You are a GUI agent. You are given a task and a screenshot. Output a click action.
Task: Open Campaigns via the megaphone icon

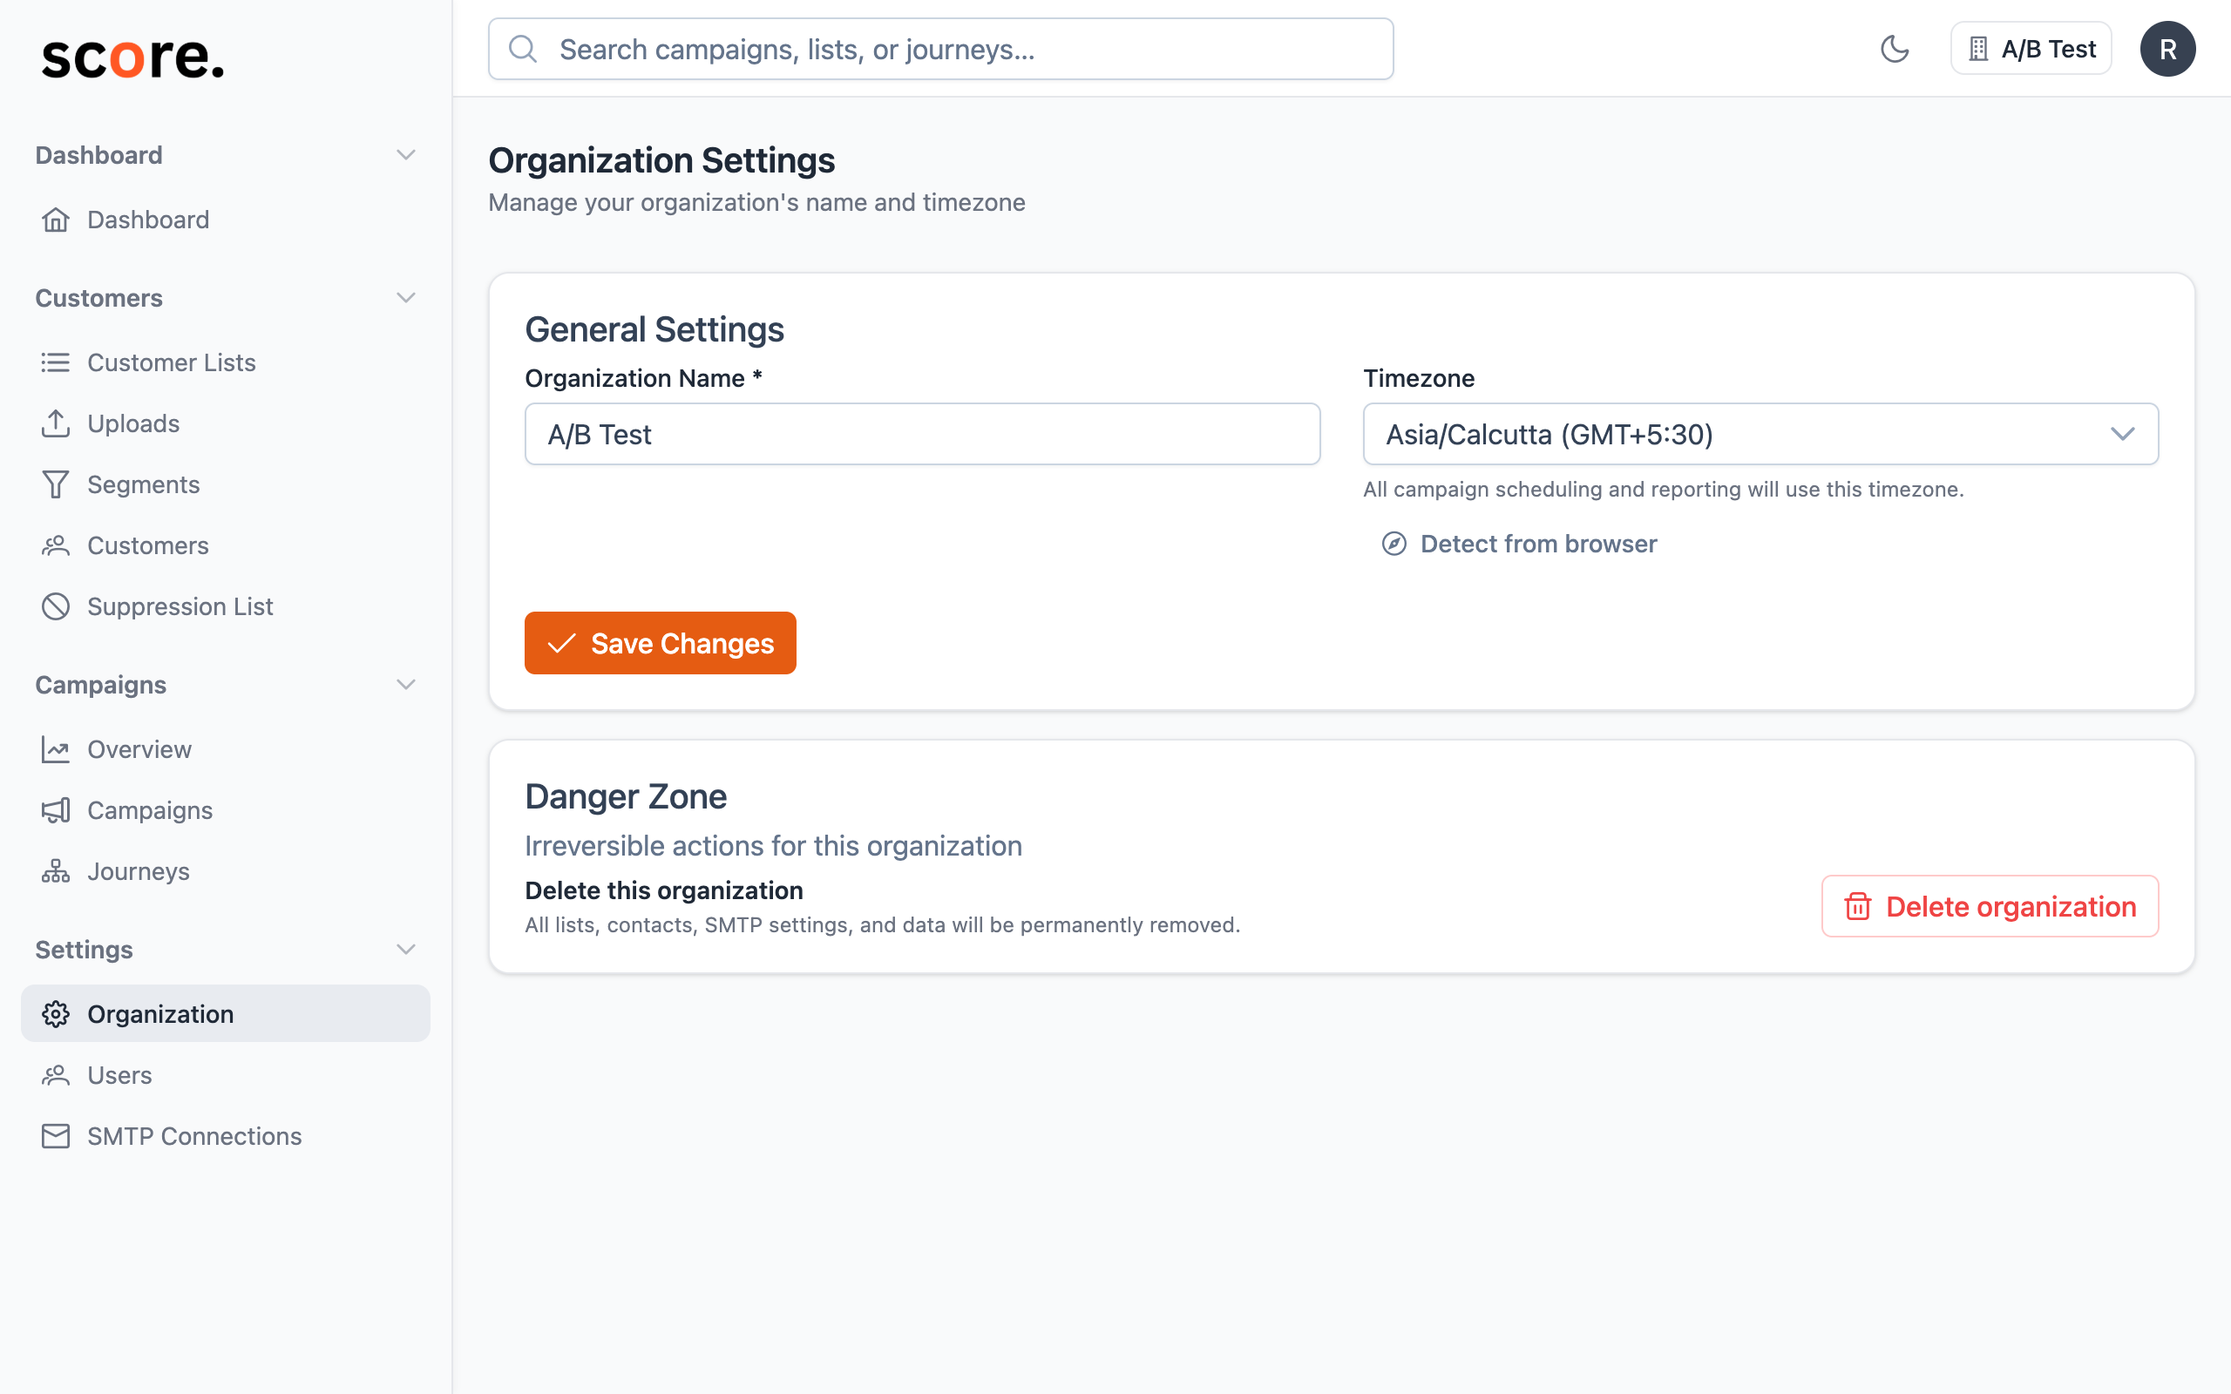point(55,810)
